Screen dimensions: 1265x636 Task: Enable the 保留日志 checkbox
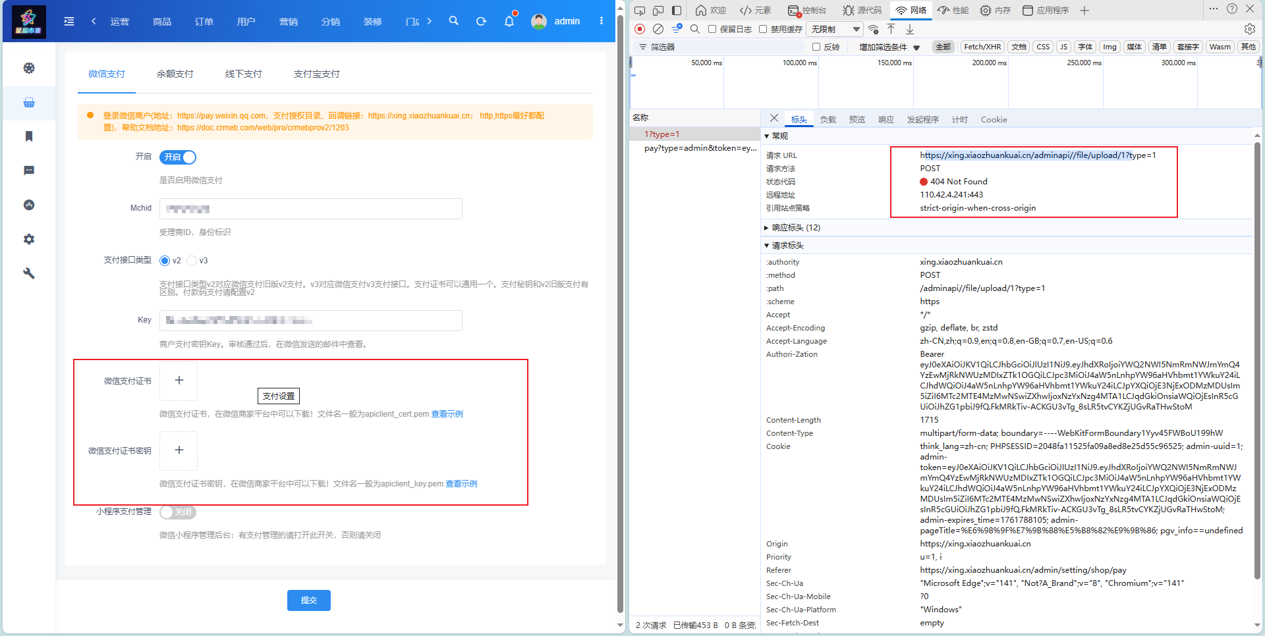coord(712,29)
